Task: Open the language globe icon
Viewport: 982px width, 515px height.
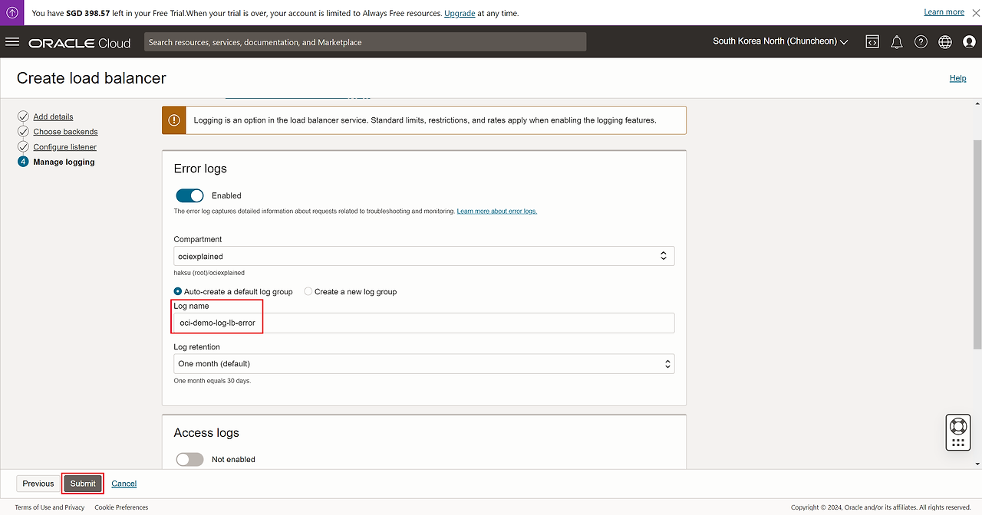Action: pos(944,42)
